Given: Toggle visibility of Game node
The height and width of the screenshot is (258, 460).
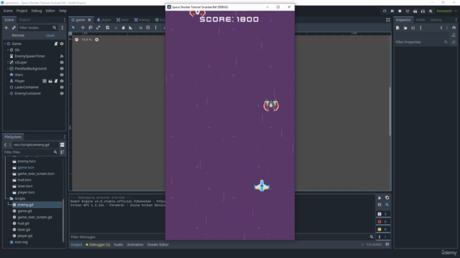Looking at the screenshot, I should click(x=62, y=44).
